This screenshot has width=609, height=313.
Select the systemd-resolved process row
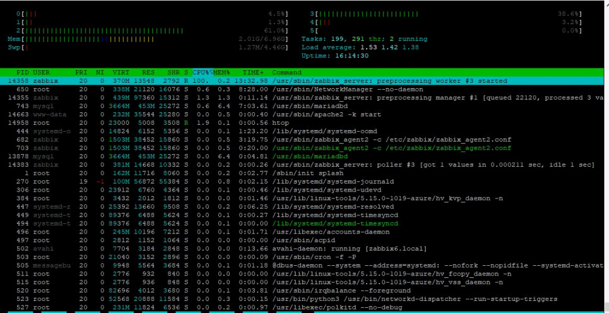(x=302, y=207)
